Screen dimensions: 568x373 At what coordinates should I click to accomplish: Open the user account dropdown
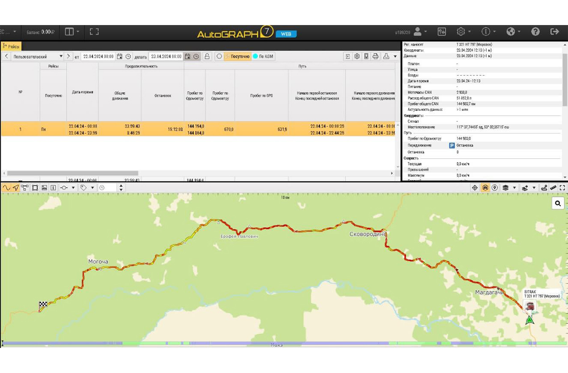coord(420,32)
